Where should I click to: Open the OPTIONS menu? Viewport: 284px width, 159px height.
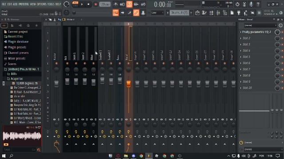[x=41, y=4]
